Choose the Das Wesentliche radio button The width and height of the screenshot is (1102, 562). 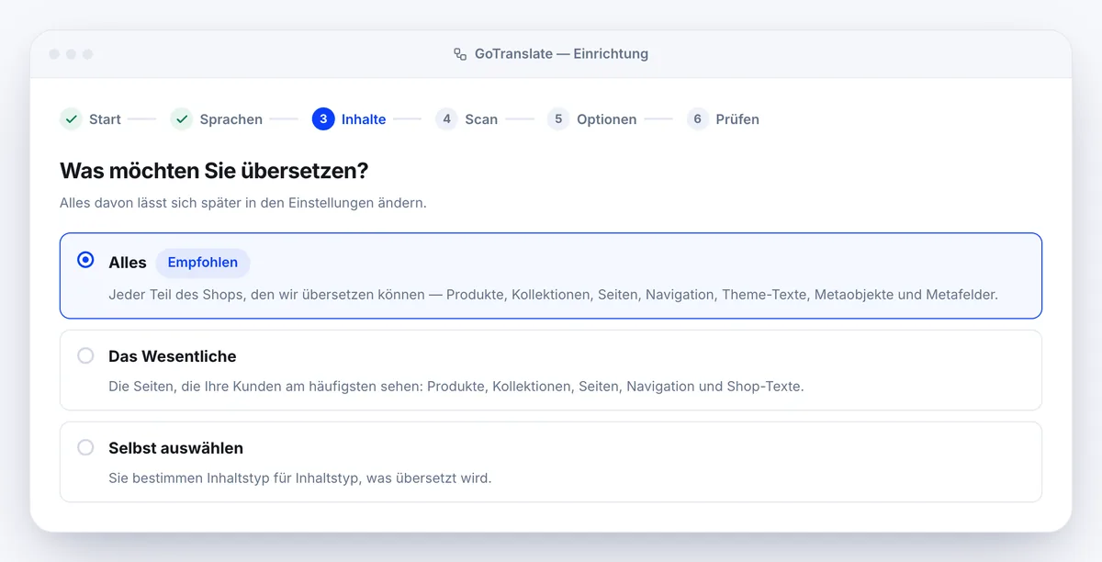[85, 355]
